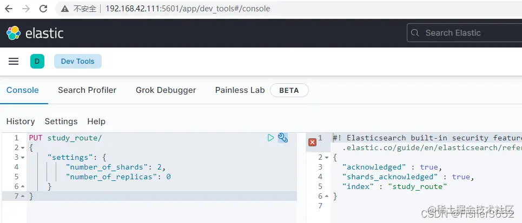The image size is (522, 223).
Task: Click the not-secure warning triangle icon
Action: [65, 9]
